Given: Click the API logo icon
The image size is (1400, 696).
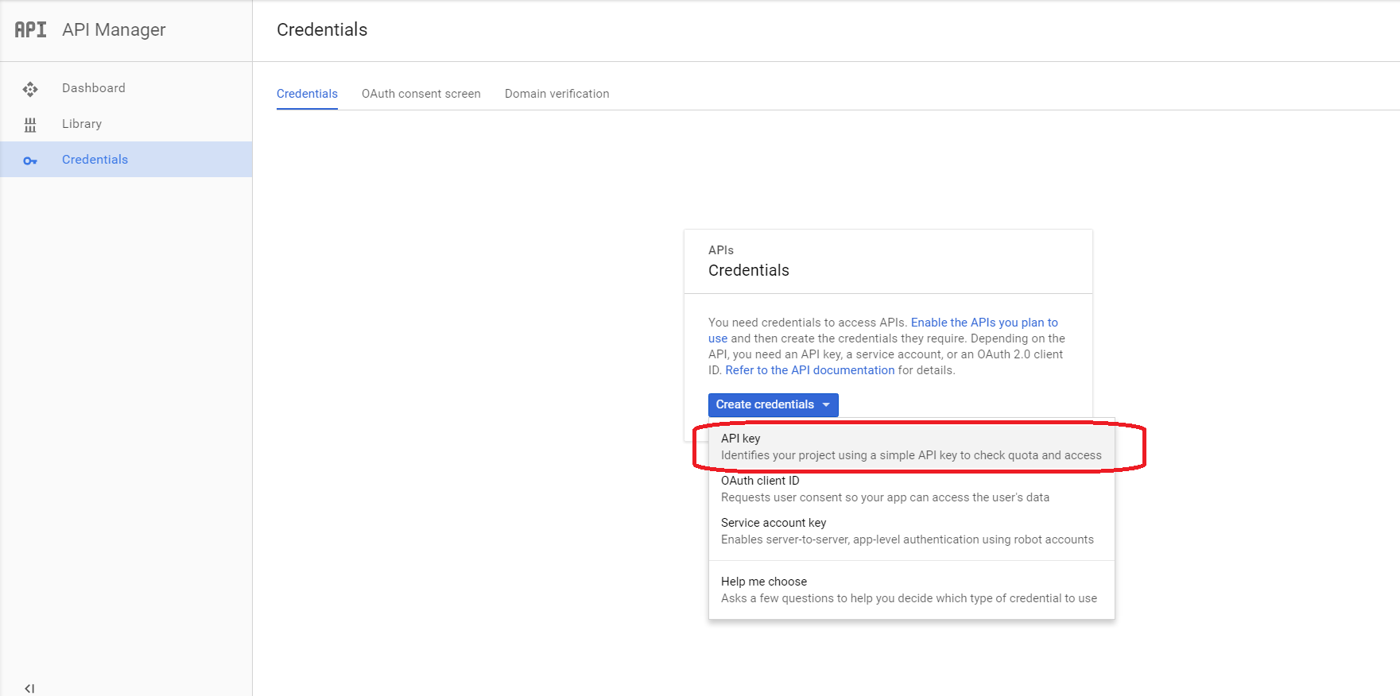Looking at the screenshot, I should tap(30, 29).
